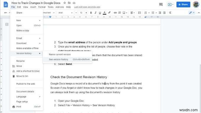The height and width of the screenshot is (113, 201).
Task: Open numbered list style dropdown arrow
Action: [149, 13]
